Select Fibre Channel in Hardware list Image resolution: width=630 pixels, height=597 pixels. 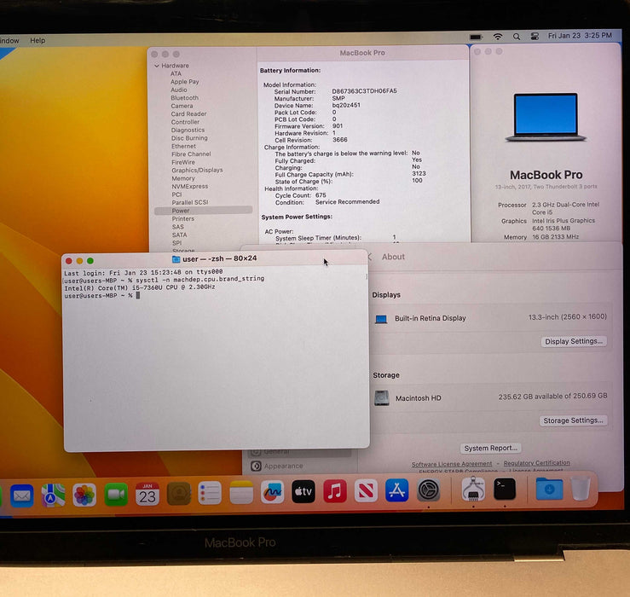coord(191,154)
